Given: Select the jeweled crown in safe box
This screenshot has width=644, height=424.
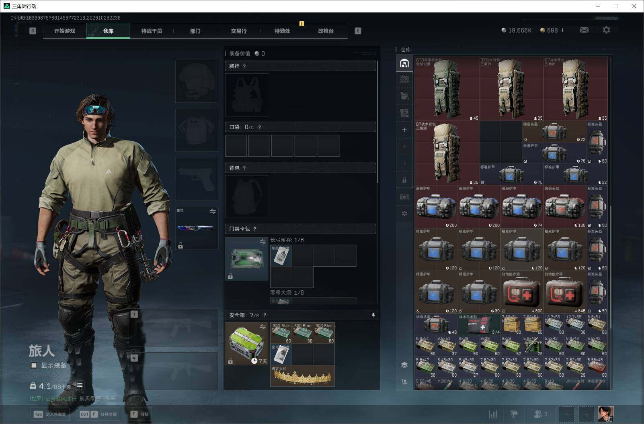Looking at the screenshot, I should coord(303,376).
